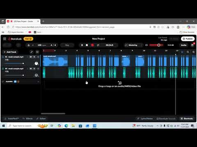Open the Lyrics/Notes tab
Viewport: 197px width, 147px height.
[x=145, y=119]
